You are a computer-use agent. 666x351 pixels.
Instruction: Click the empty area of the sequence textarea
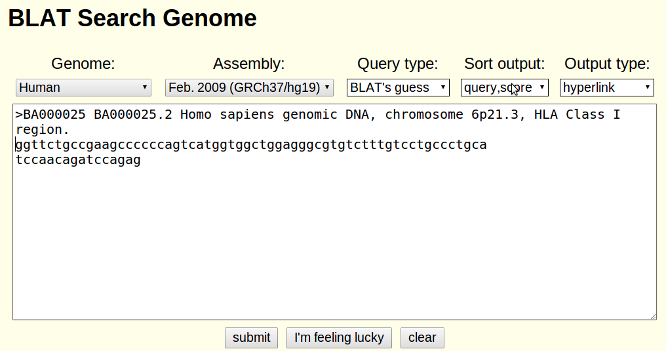(x=335, y=242)
